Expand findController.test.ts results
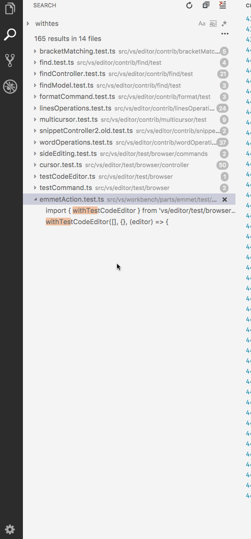The height and width of the screenshot is (539, 251). pyautogui.click(x=35, y=74)
